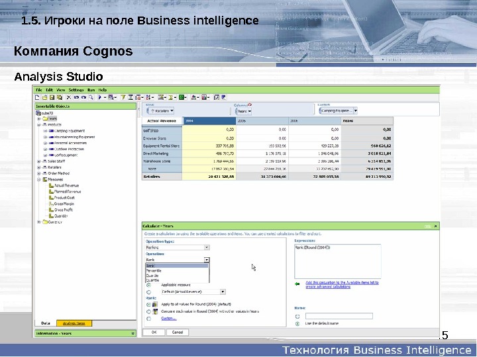Select the Actual Revenue measure in tree
This screenshot has height=357, width=477.
(66, 186)
